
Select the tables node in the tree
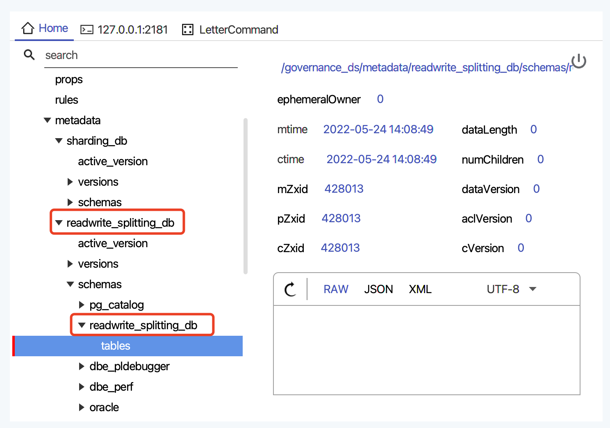click(116, 346)
